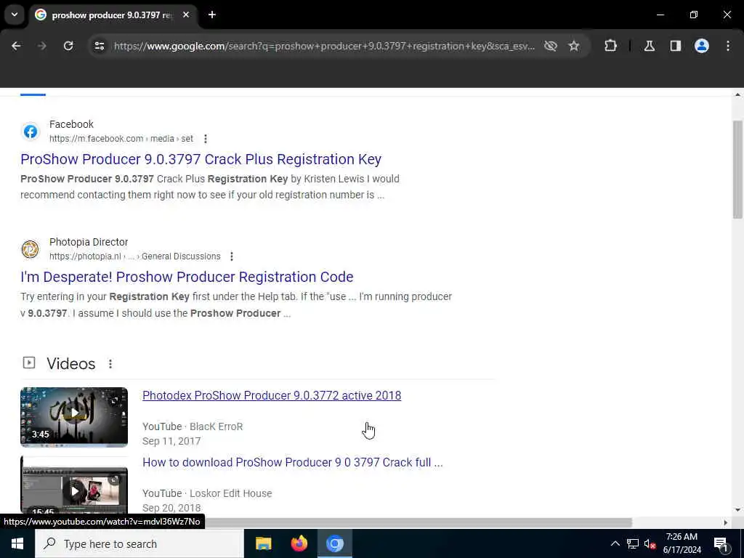Open ProShow Producer 9.0.3797 Crack Plus link

201,159
